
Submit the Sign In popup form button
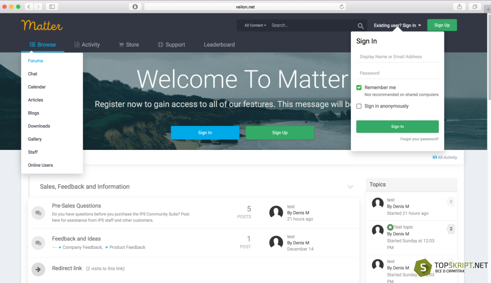(397, 127)
